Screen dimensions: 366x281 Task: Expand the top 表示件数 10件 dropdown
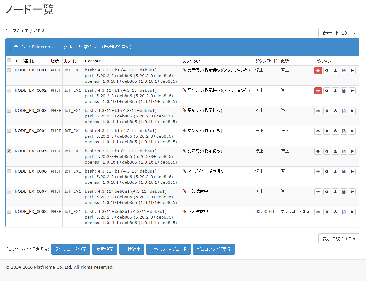339,33
